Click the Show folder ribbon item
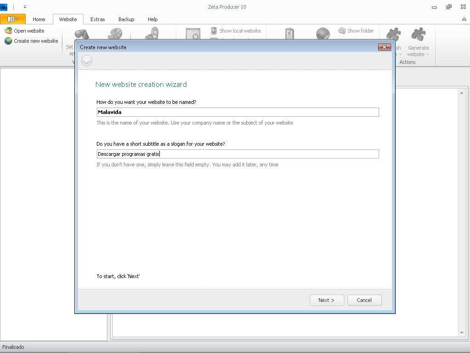 pyautogui.click(x=356, y=31)
